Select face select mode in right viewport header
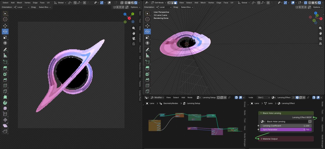The image size is (325, 149). tap(175, 3)
